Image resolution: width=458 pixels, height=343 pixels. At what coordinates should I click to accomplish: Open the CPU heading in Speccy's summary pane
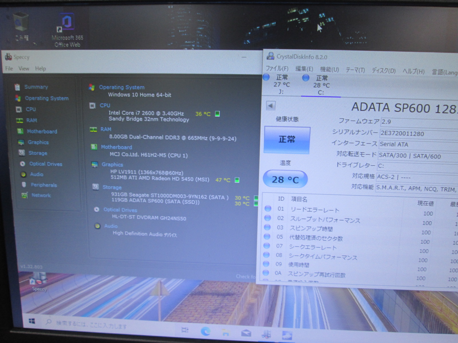click(x=105, y=105)
